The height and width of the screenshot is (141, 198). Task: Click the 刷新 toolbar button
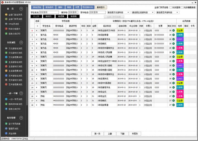[x=69, y=7]
